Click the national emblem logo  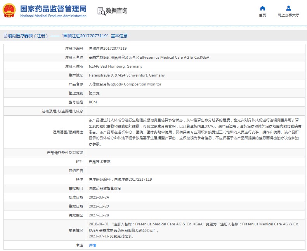pyautogui.click(x=9, y=10)
